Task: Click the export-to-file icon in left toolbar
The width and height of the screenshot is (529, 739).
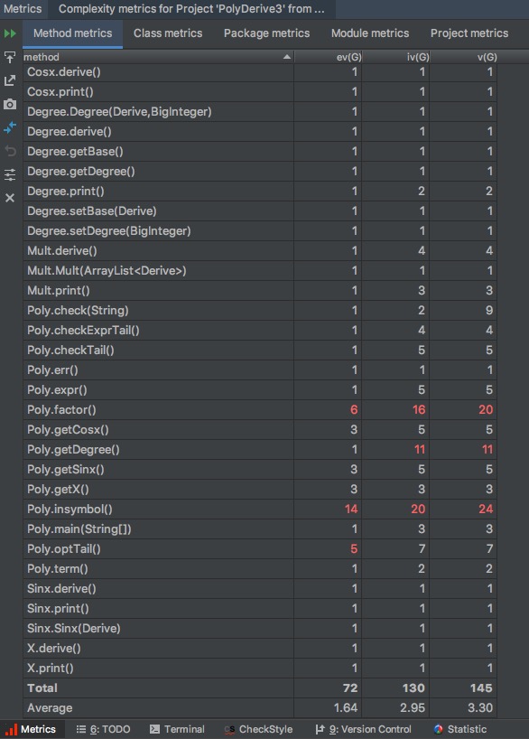Action: [10, 57]
